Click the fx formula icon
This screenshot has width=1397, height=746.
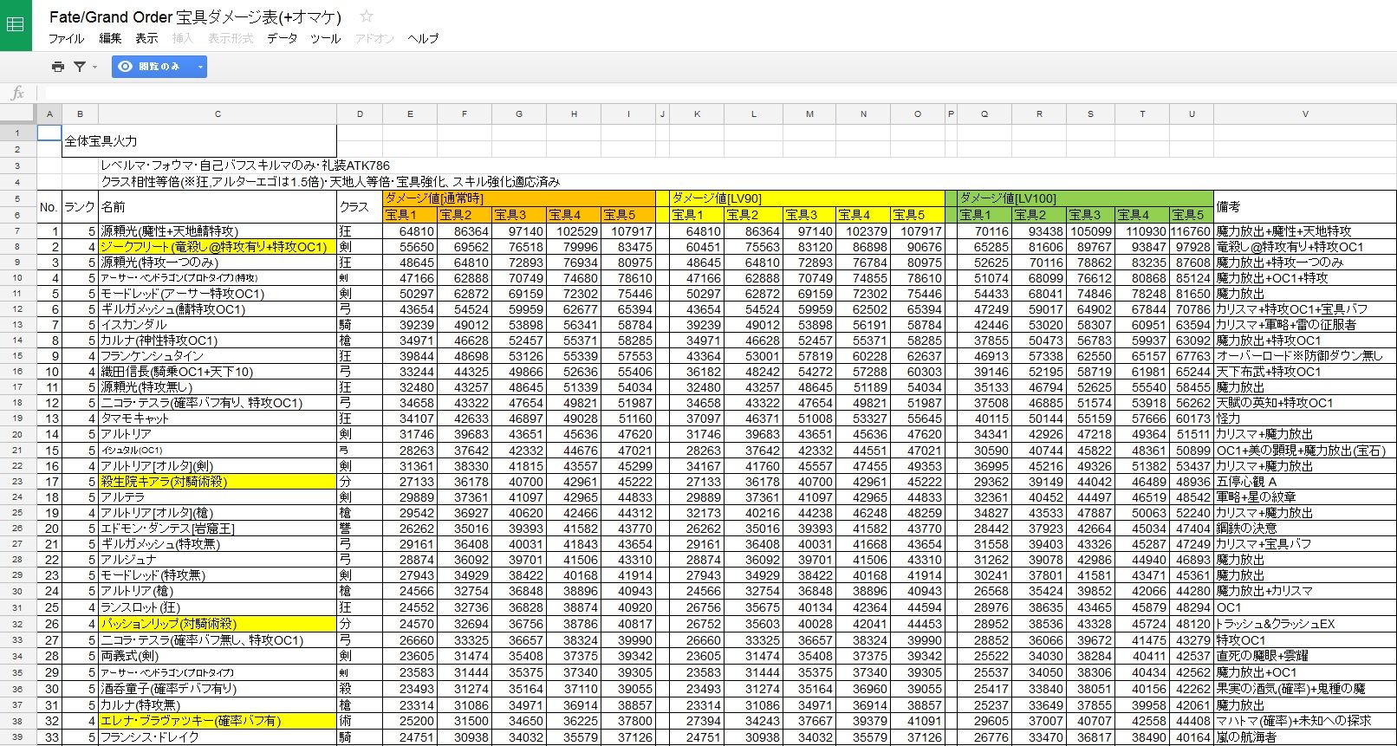(x=17, y=93)
